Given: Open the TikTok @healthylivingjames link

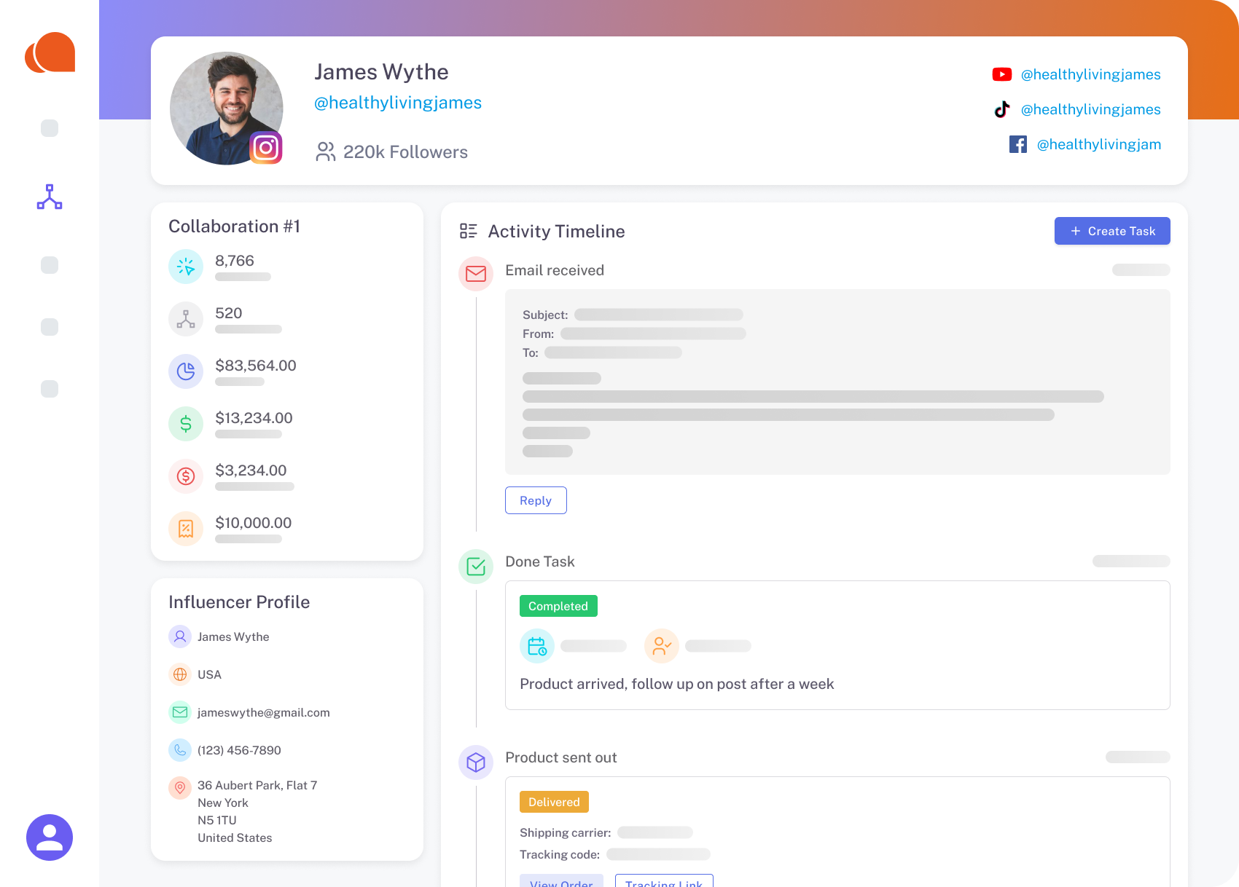Looking at the screenshot, I should pos(1090,109).
